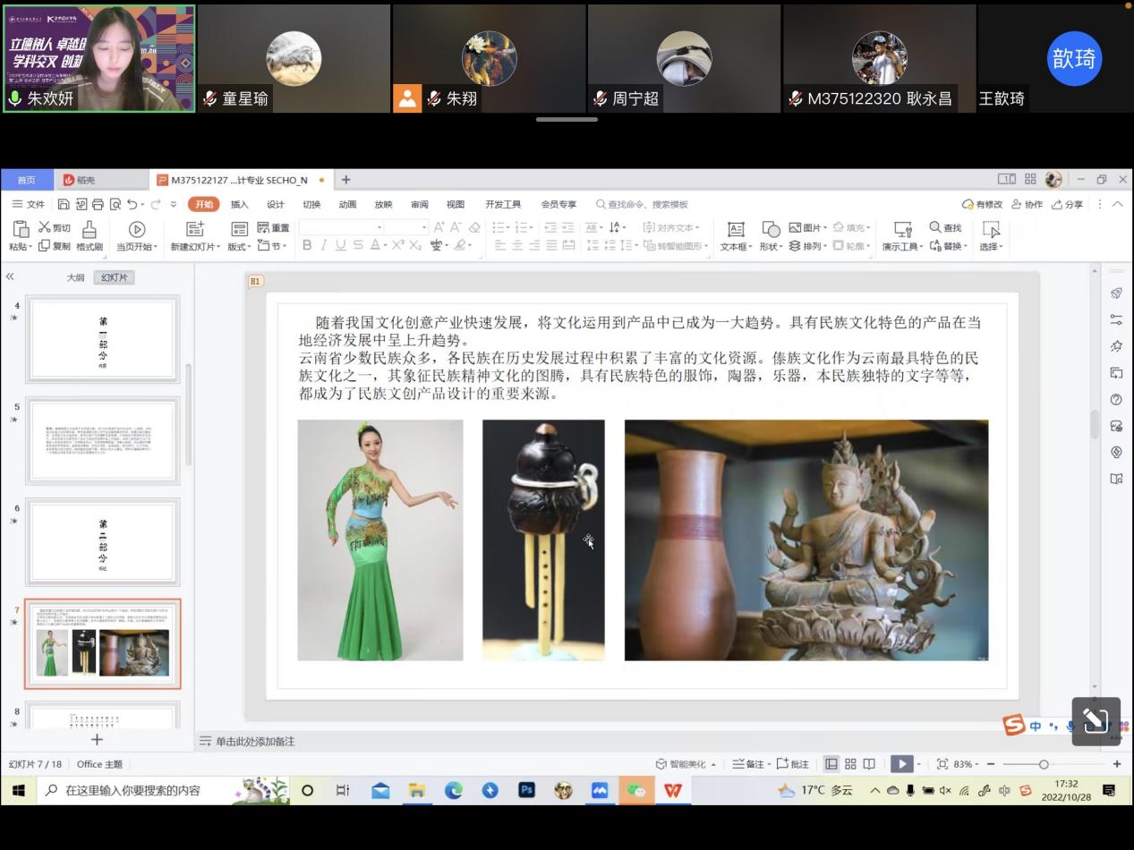Image resolution: width=1134 pixels, height=850 pixels.
Task: Click the Collaborate (协作) button
Action: click(1027, 205)
